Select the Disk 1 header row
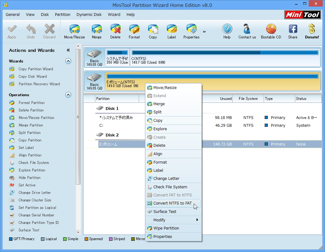This screenshot has width=325, height=252. [202, 108]
